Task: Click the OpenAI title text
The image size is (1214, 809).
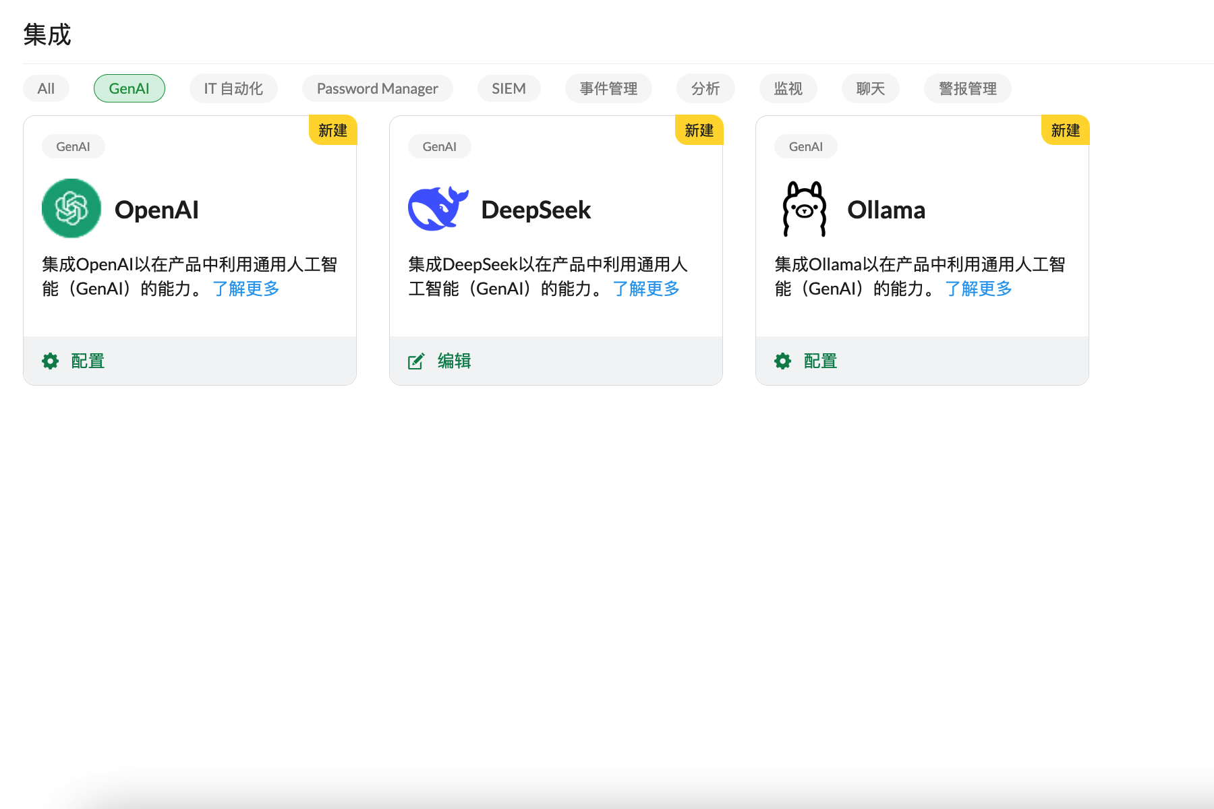Action: coord(156,210)
